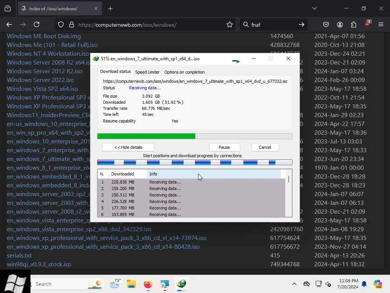Click the fnaf search field
The height and width of the screenshot is (293, 390).
click(x=273, y=25)
